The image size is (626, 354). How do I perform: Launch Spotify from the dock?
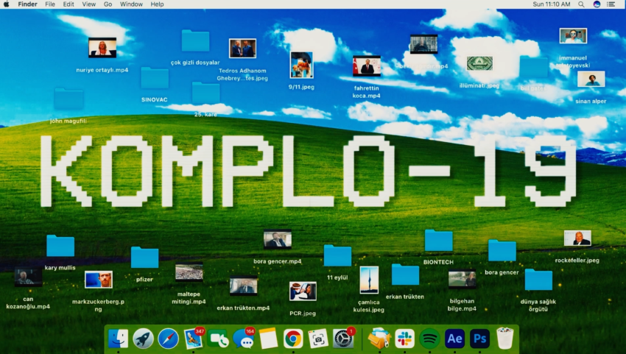point(429,339)
